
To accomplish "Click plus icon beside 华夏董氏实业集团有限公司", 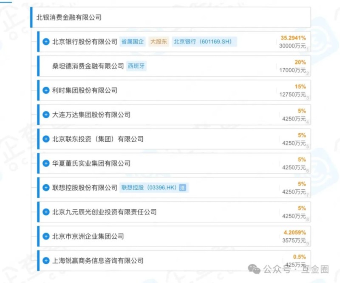I will 46,163.
